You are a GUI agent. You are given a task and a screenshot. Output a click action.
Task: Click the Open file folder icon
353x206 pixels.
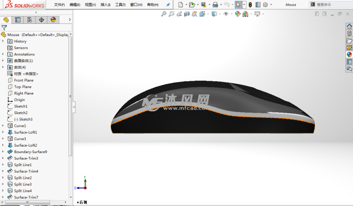click(x=192, y=4)
